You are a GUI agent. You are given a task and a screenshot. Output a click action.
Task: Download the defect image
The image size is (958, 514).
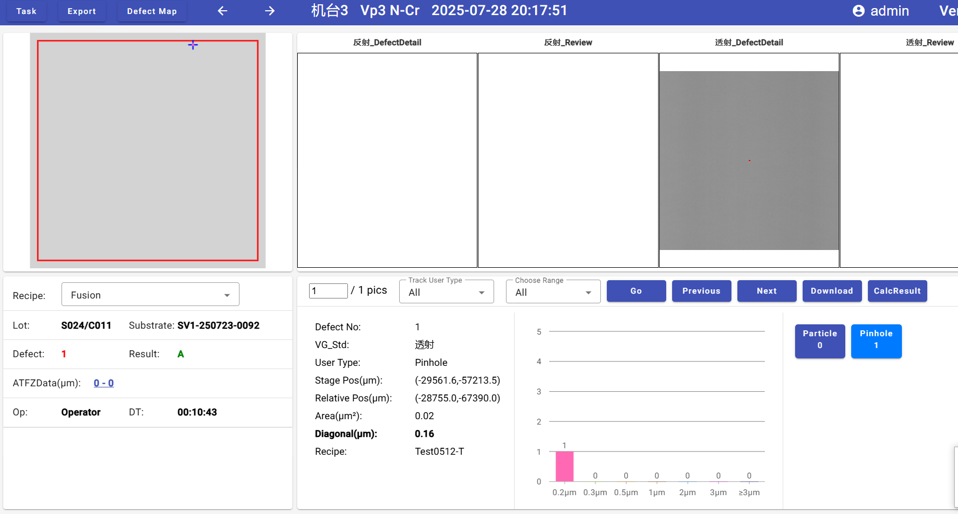click(832, 291)
